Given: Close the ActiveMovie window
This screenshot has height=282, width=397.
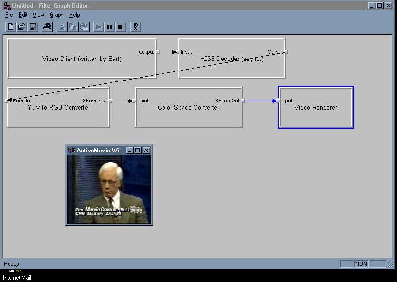Looking at the screenshot, I should click(146, 151).
